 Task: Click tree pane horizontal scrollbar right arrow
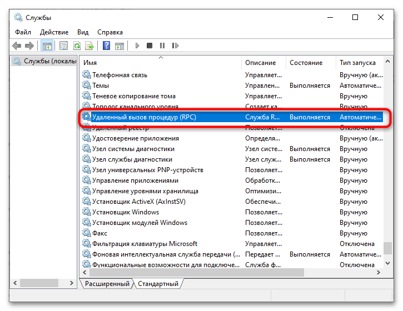(x=72, y=283)
